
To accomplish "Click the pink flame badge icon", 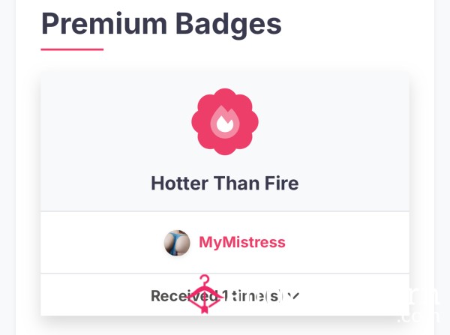I will pos(225,122).
